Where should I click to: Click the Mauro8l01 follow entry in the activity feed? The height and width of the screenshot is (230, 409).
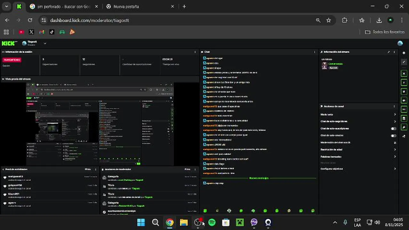[50, 195]
